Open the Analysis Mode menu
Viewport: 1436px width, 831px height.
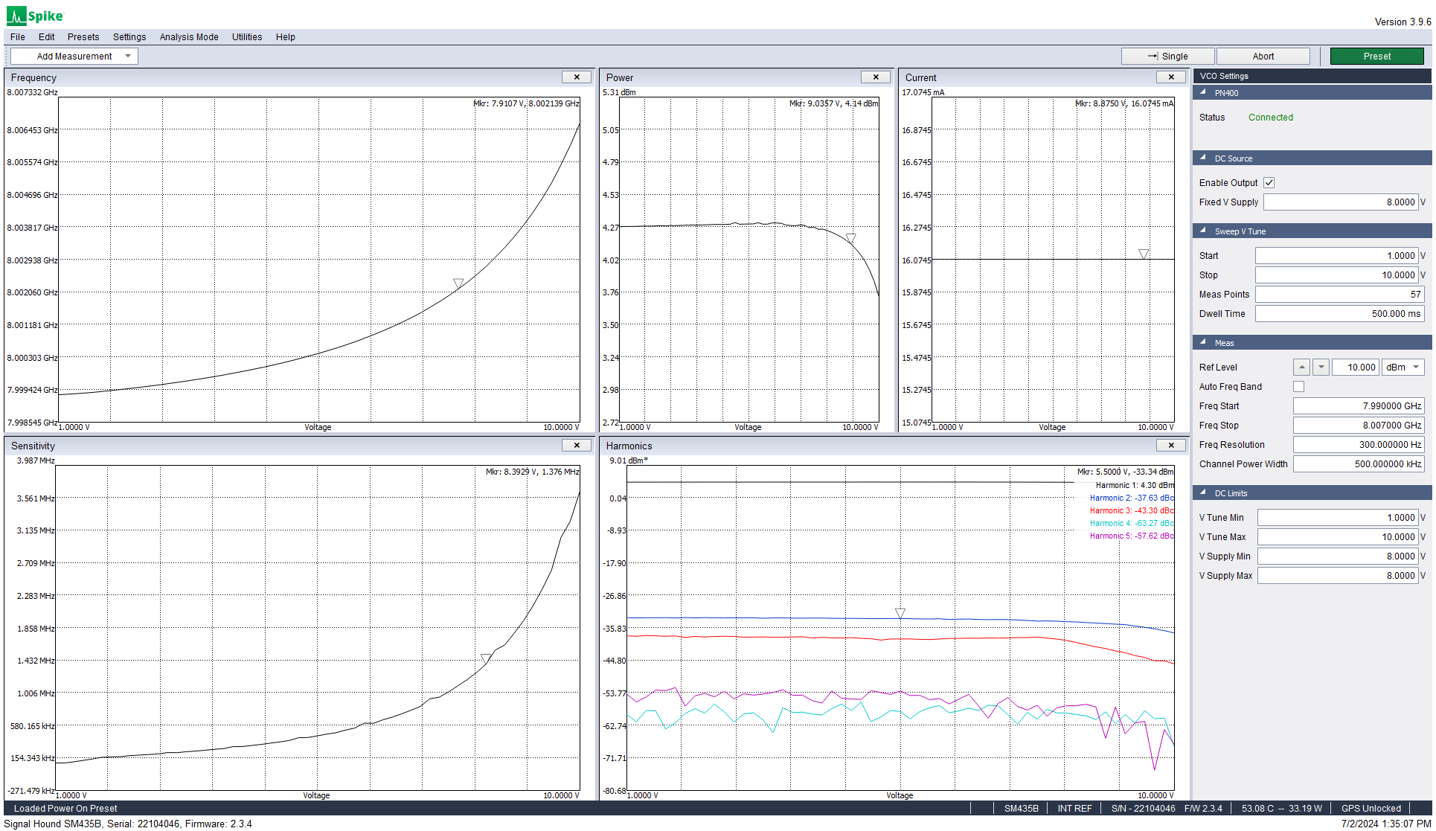pos(189,37)
